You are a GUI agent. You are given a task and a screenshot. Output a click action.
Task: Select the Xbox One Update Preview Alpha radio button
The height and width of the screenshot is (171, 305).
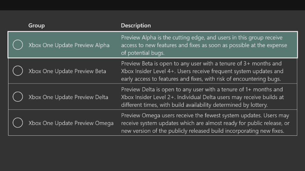pyautogui.click(x=18, y=45)
